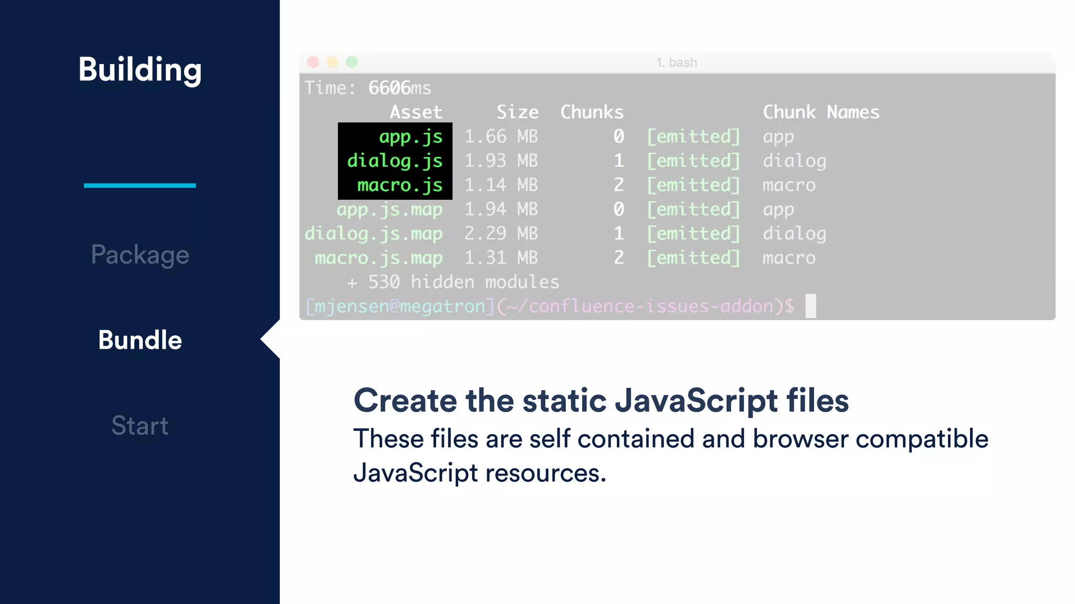Click the 1.14 MB size value
This screenshot has height=604, width=1075.
click(x=501, y=185)
